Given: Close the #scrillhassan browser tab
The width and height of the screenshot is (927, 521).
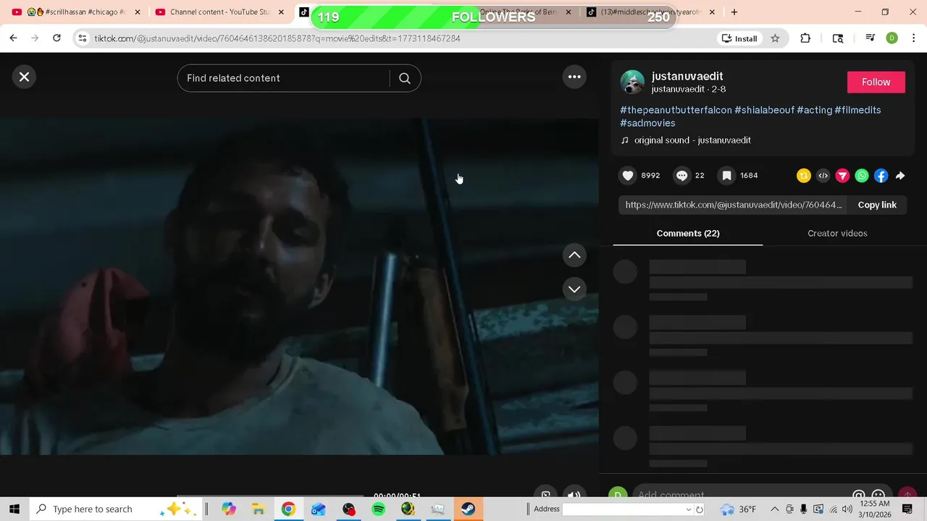Looking at the screenshot, I should tap(138, 12).
